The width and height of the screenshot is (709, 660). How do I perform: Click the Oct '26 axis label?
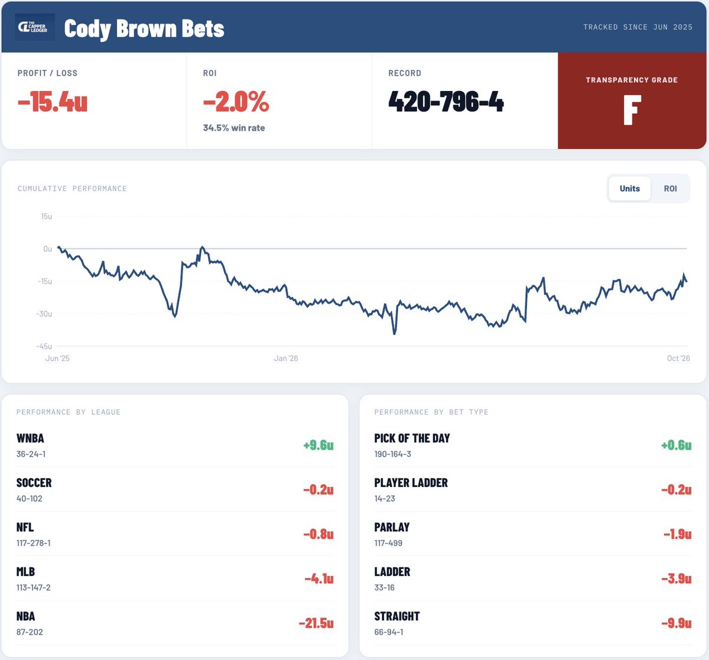(678, 358)
